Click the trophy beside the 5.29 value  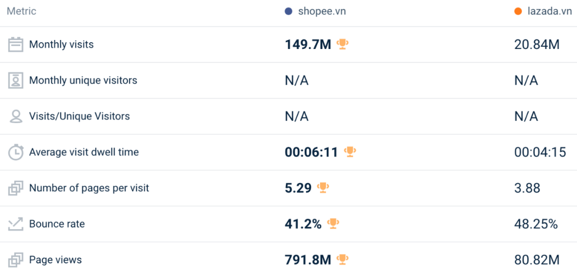(323, 188)
